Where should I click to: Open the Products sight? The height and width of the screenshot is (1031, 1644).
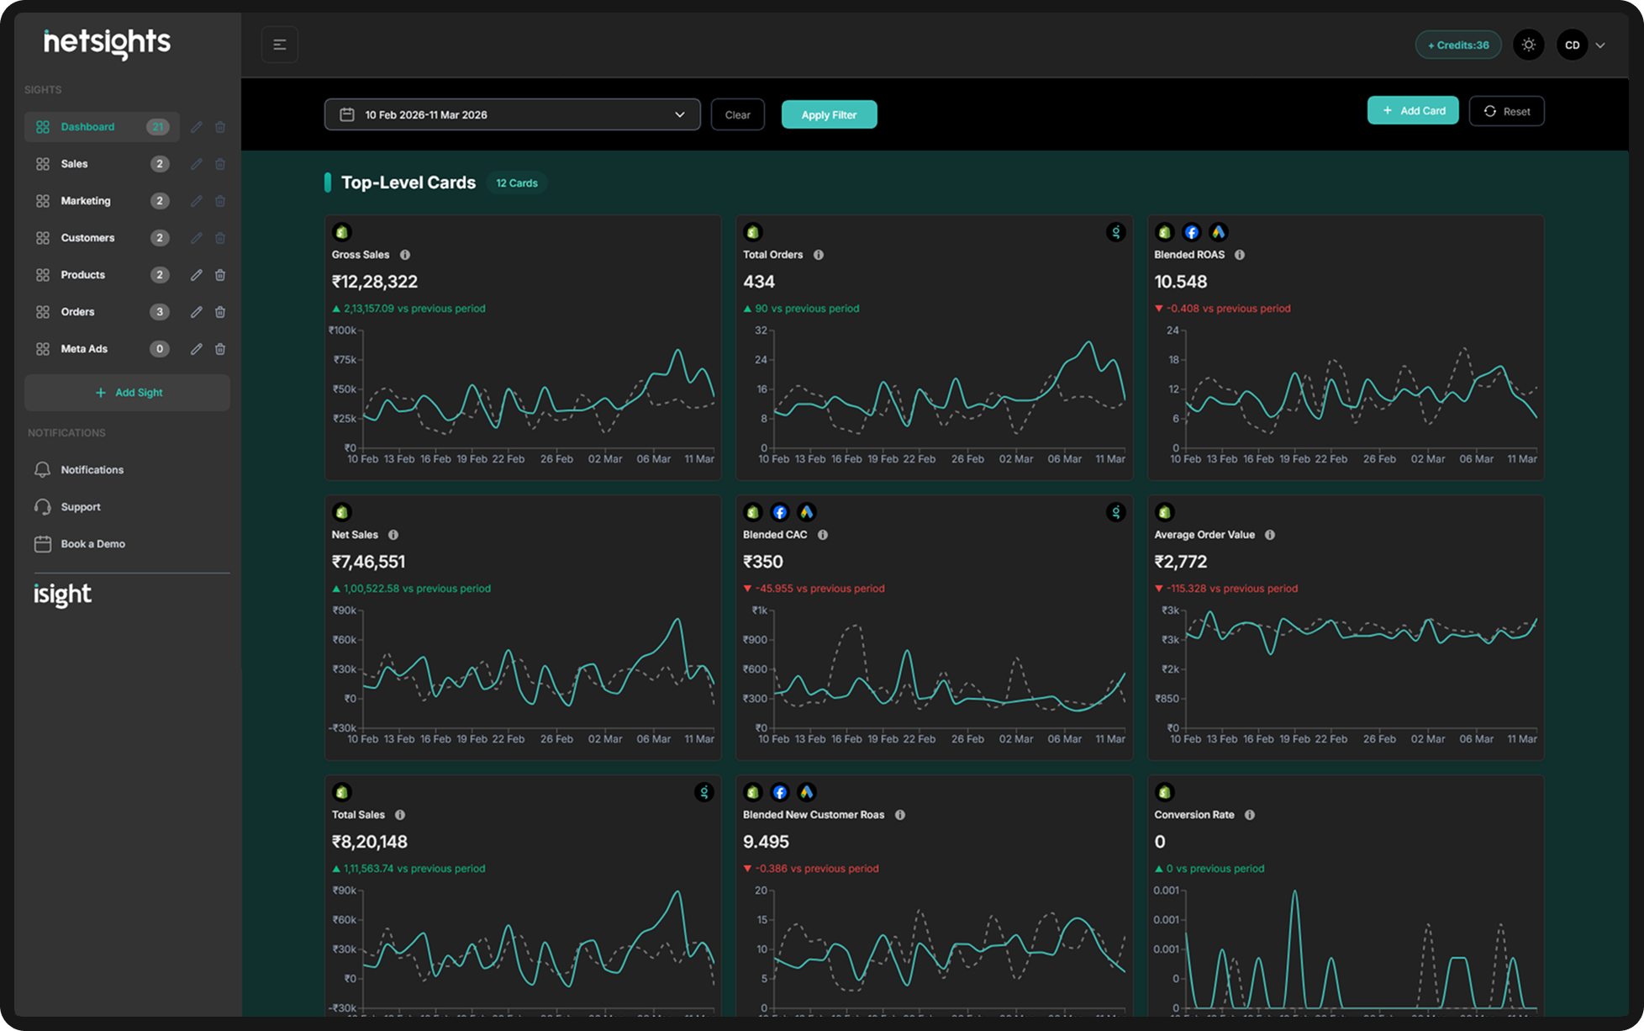(102, 275)
